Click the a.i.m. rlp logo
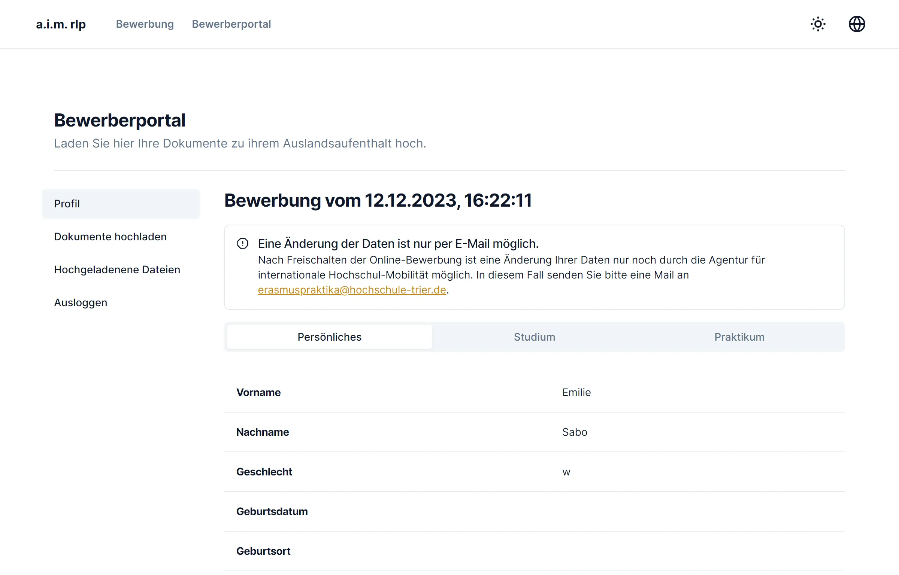899x575 pixels. 60,24
